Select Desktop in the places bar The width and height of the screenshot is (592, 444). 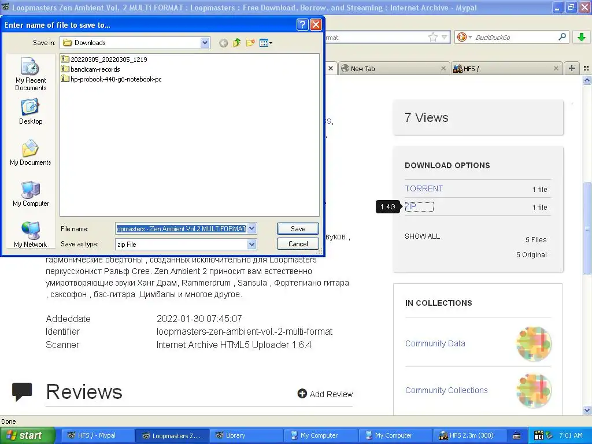(31, 112)
